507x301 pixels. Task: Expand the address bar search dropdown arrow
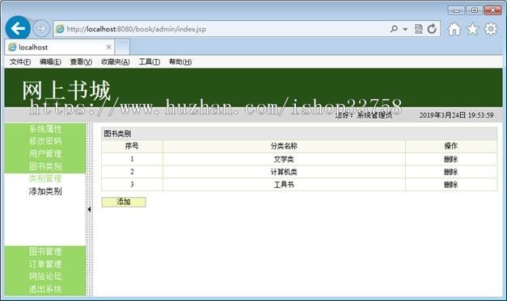(x=405, y=29)
